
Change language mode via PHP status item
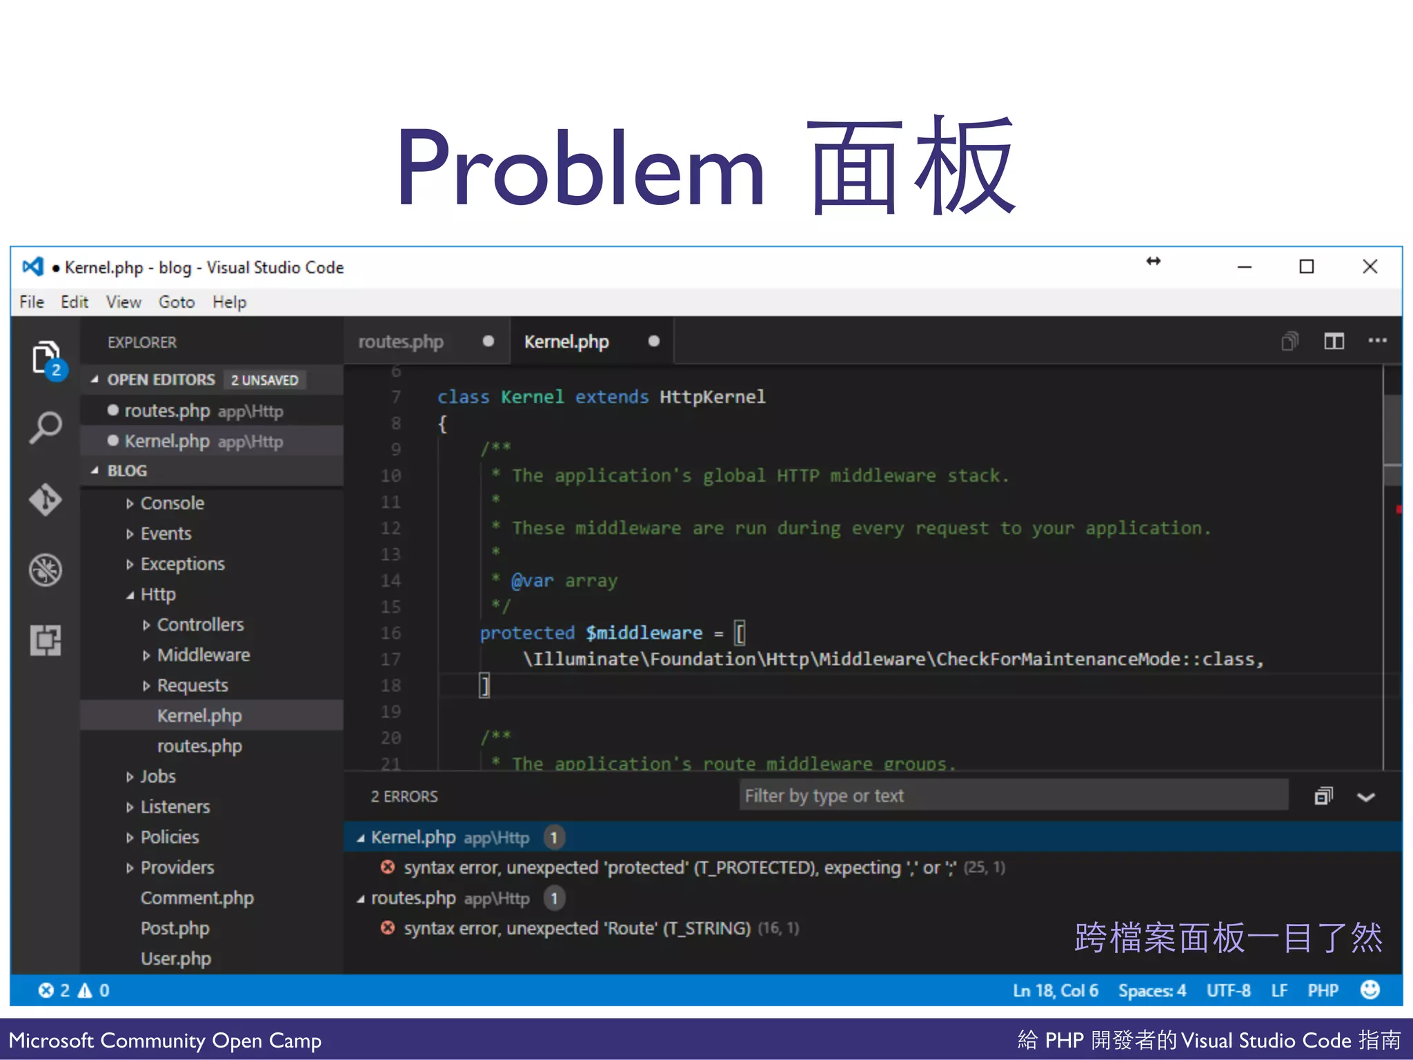click(x=1323, y=990)
